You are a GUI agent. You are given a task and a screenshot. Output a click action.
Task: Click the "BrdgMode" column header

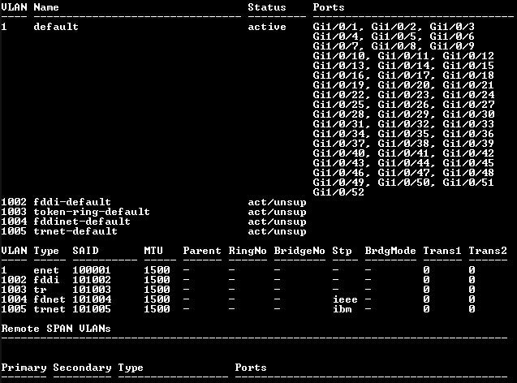(390, 251)
